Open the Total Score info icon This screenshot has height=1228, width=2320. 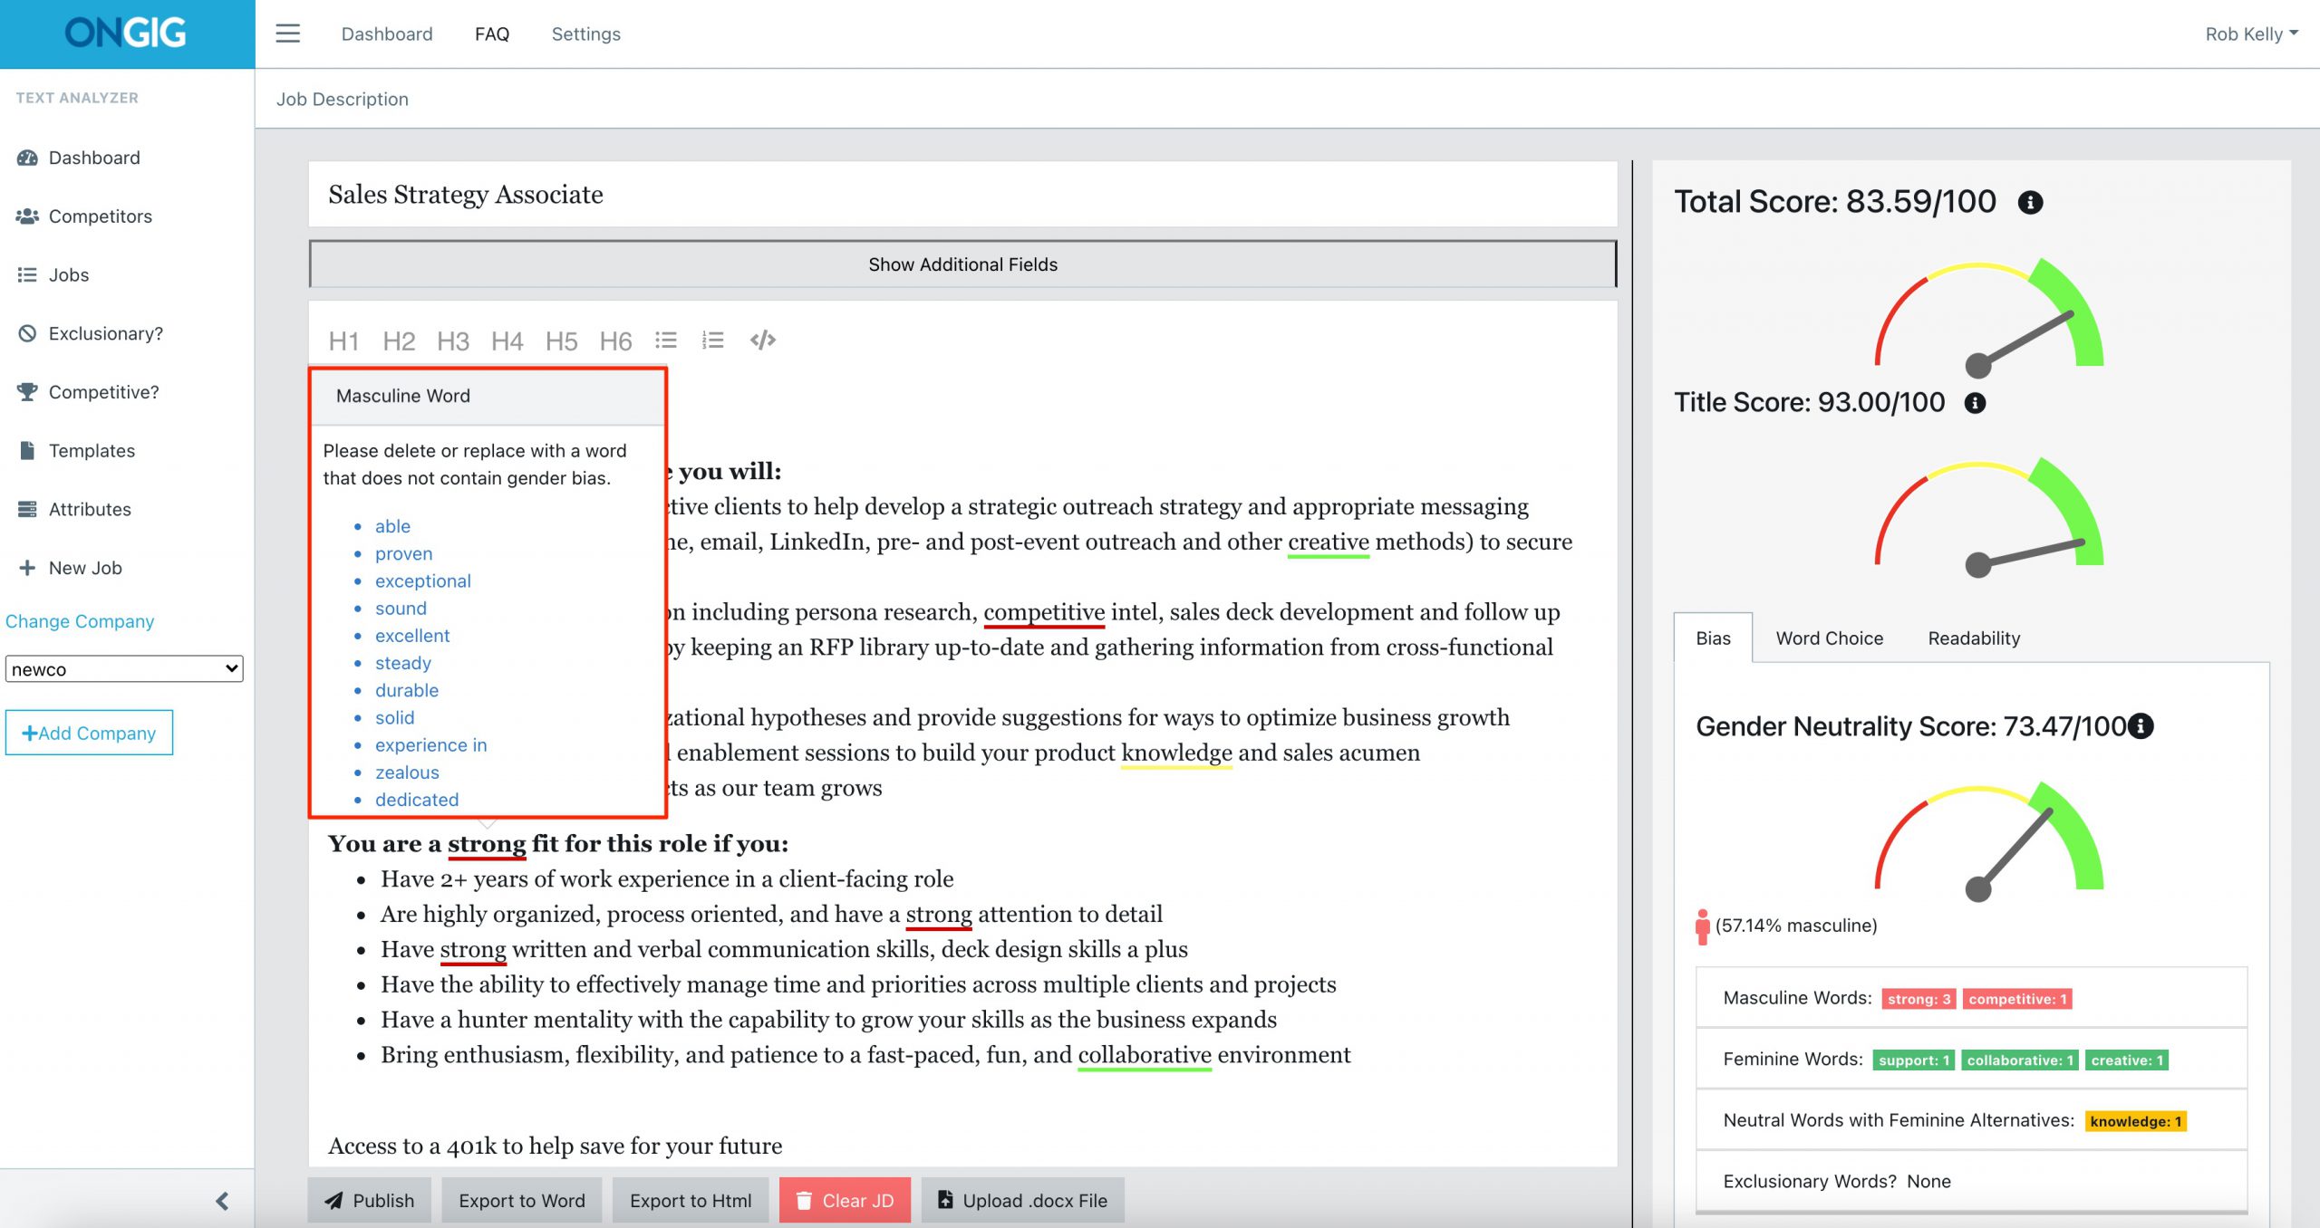[x=2030, y=203]
